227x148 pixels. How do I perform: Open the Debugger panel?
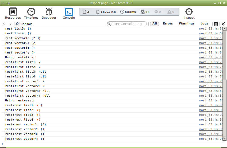click(x=49, y=13)
